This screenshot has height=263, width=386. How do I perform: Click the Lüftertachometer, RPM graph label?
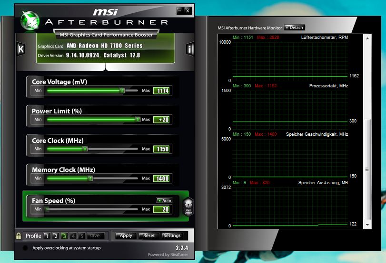pos(325,38)
